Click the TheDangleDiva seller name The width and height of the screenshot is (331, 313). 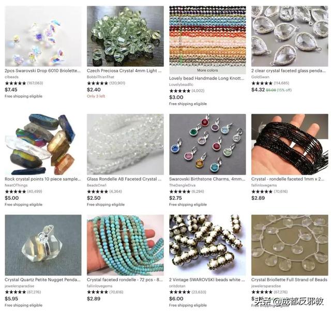pos(182,185)
